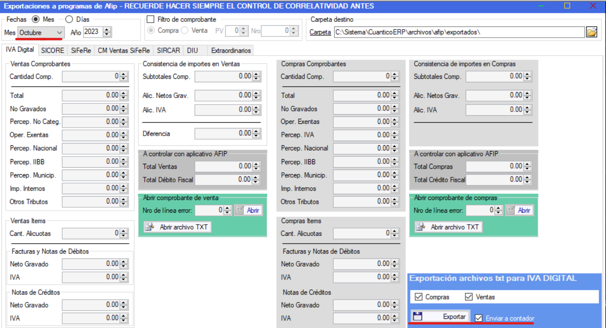Viewport: 606px width, 328px height.
Task: Click Abrir button in comprobante de venta
Action: point(248,210)
